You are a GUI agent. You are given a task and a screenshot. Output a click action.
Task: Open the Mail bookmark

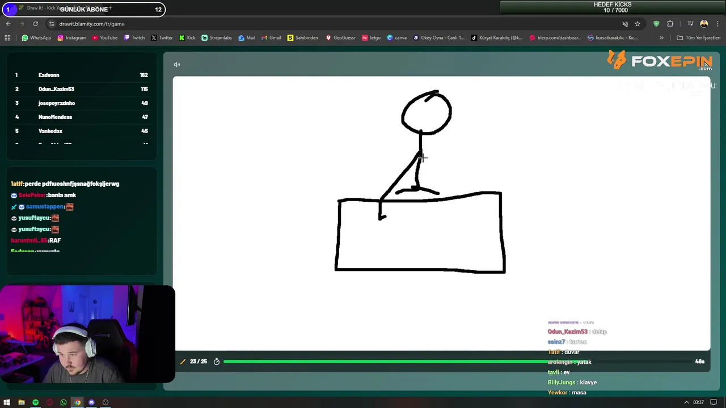tap(247, 38)
